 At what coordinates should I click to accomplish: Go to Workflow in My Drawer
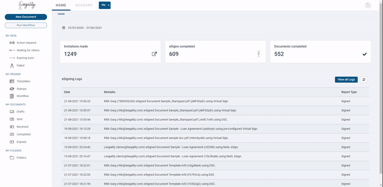[x=23, y=96]
